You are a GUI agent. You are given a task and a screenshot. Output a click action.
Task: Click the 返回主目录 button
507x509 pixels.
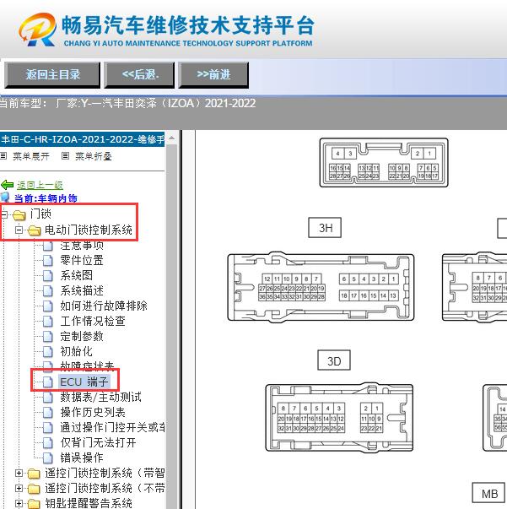pyautogui.click(x=52, y=75)
